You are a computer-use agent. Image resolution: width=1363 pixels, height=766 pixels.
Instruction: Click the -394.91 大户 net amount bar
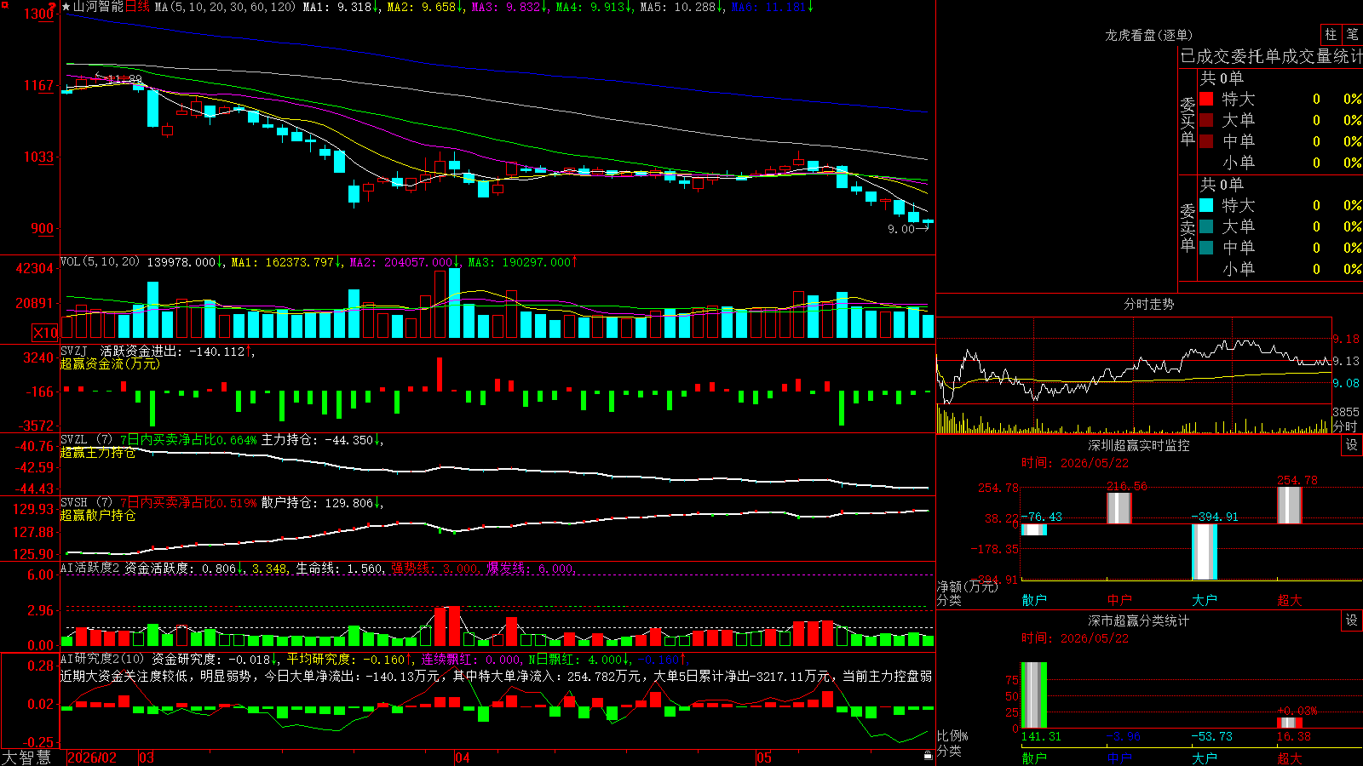pos(1205,552)
